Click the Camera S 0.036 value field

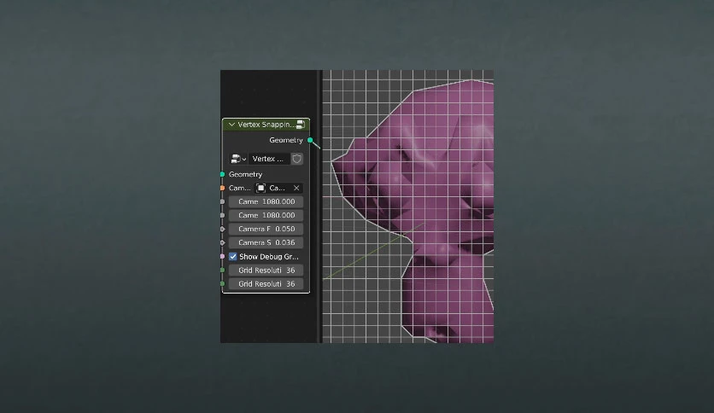click(266, 242)
